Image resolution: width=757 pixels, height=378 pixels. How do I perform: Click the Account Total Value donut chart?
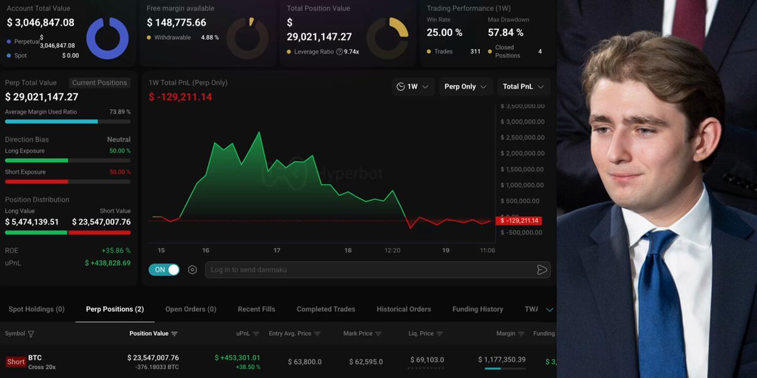click(107, 38)
